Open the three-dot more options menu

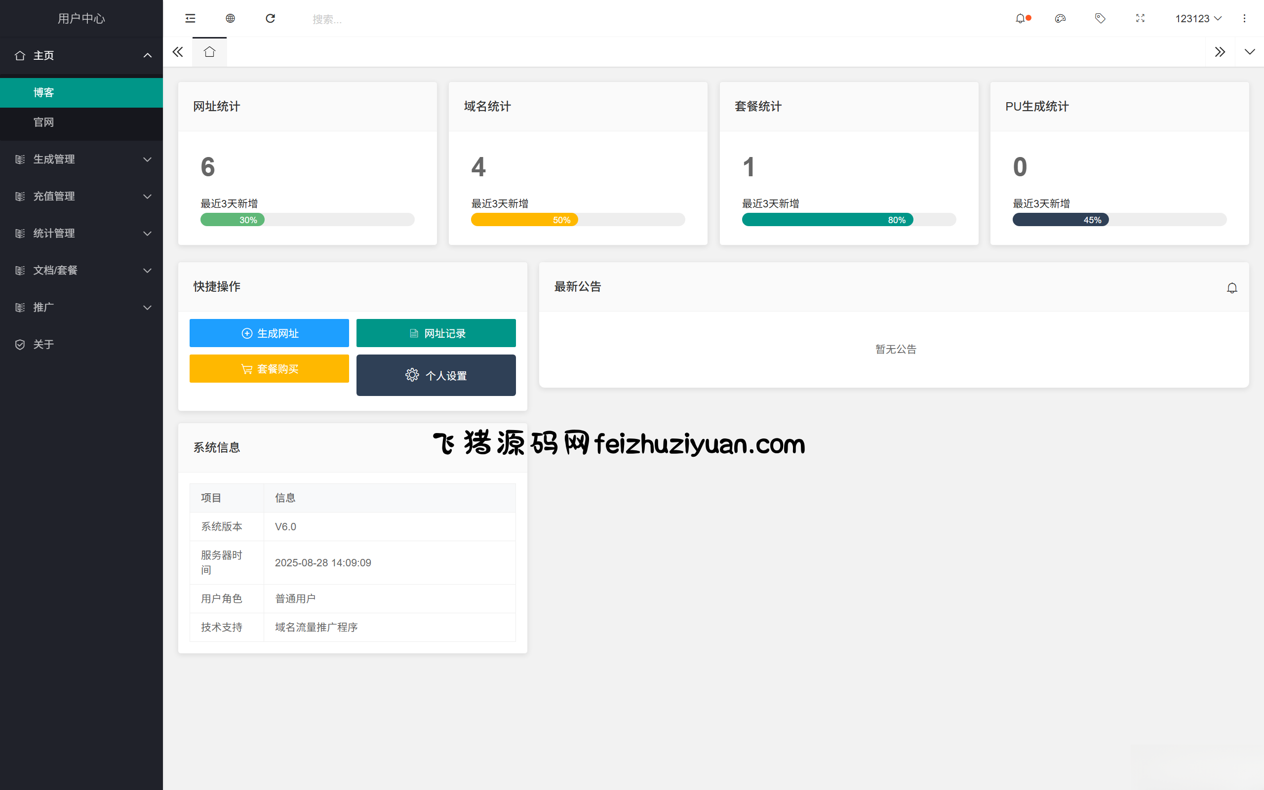[1244, 19]
